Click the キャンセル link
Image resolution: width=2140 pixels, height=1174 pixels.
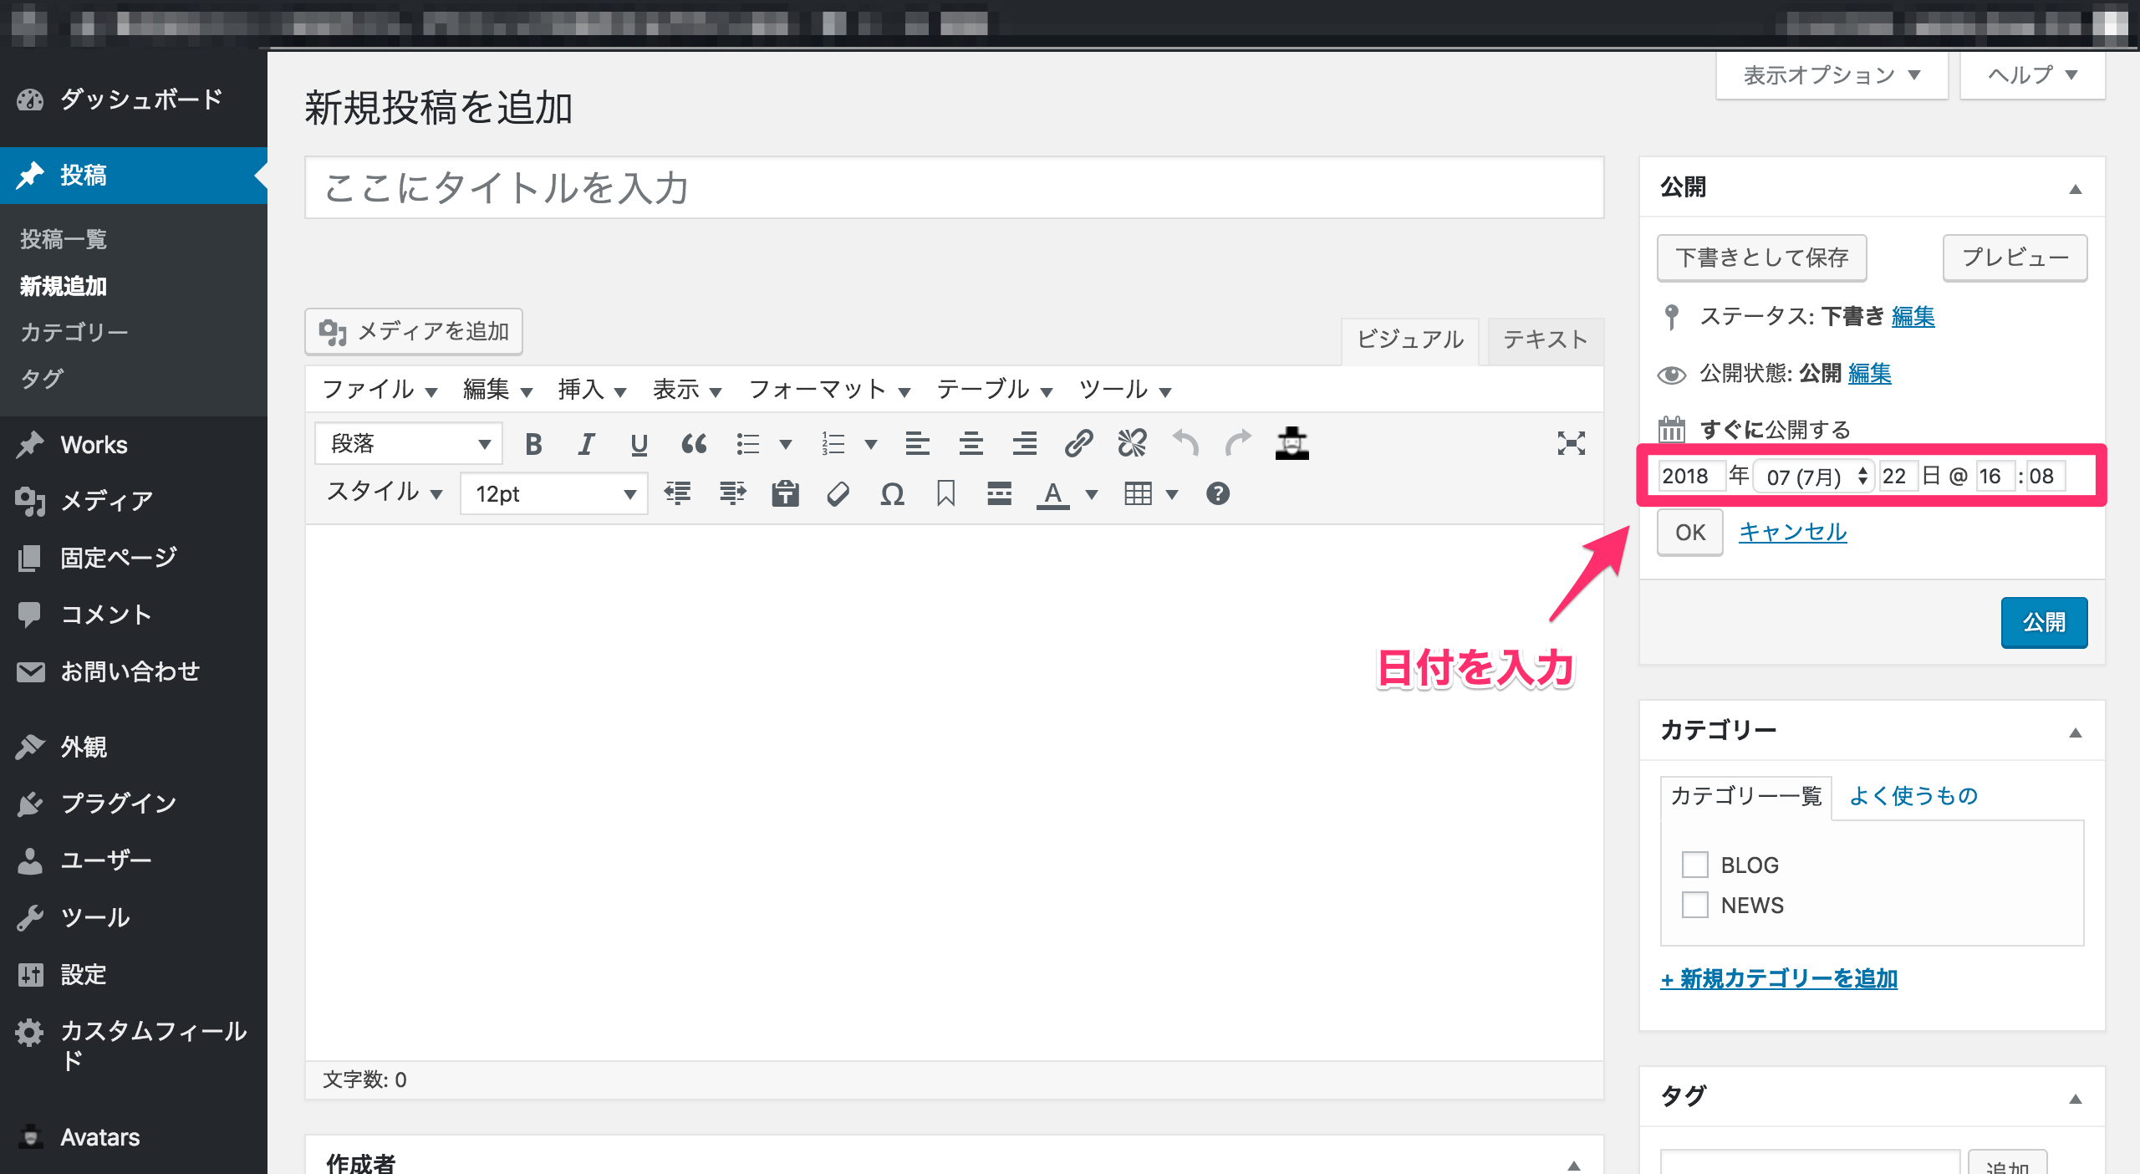[1792, 532]
